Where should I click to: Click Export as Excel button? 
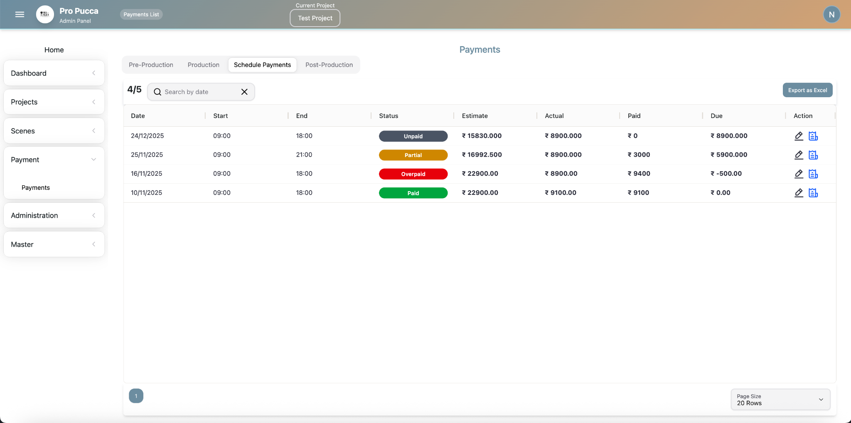click(x=807, y=90)
